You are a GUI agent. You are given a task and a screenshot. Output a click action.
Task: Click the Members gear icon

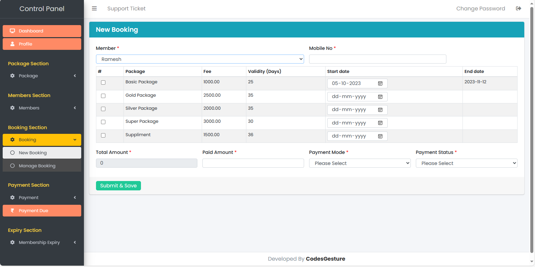click(12, 108)
